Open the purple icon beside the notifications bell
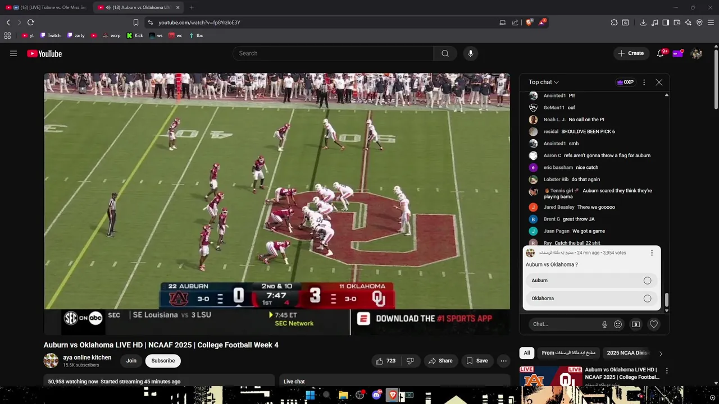The image size is (719, 404). pos(678,53)
